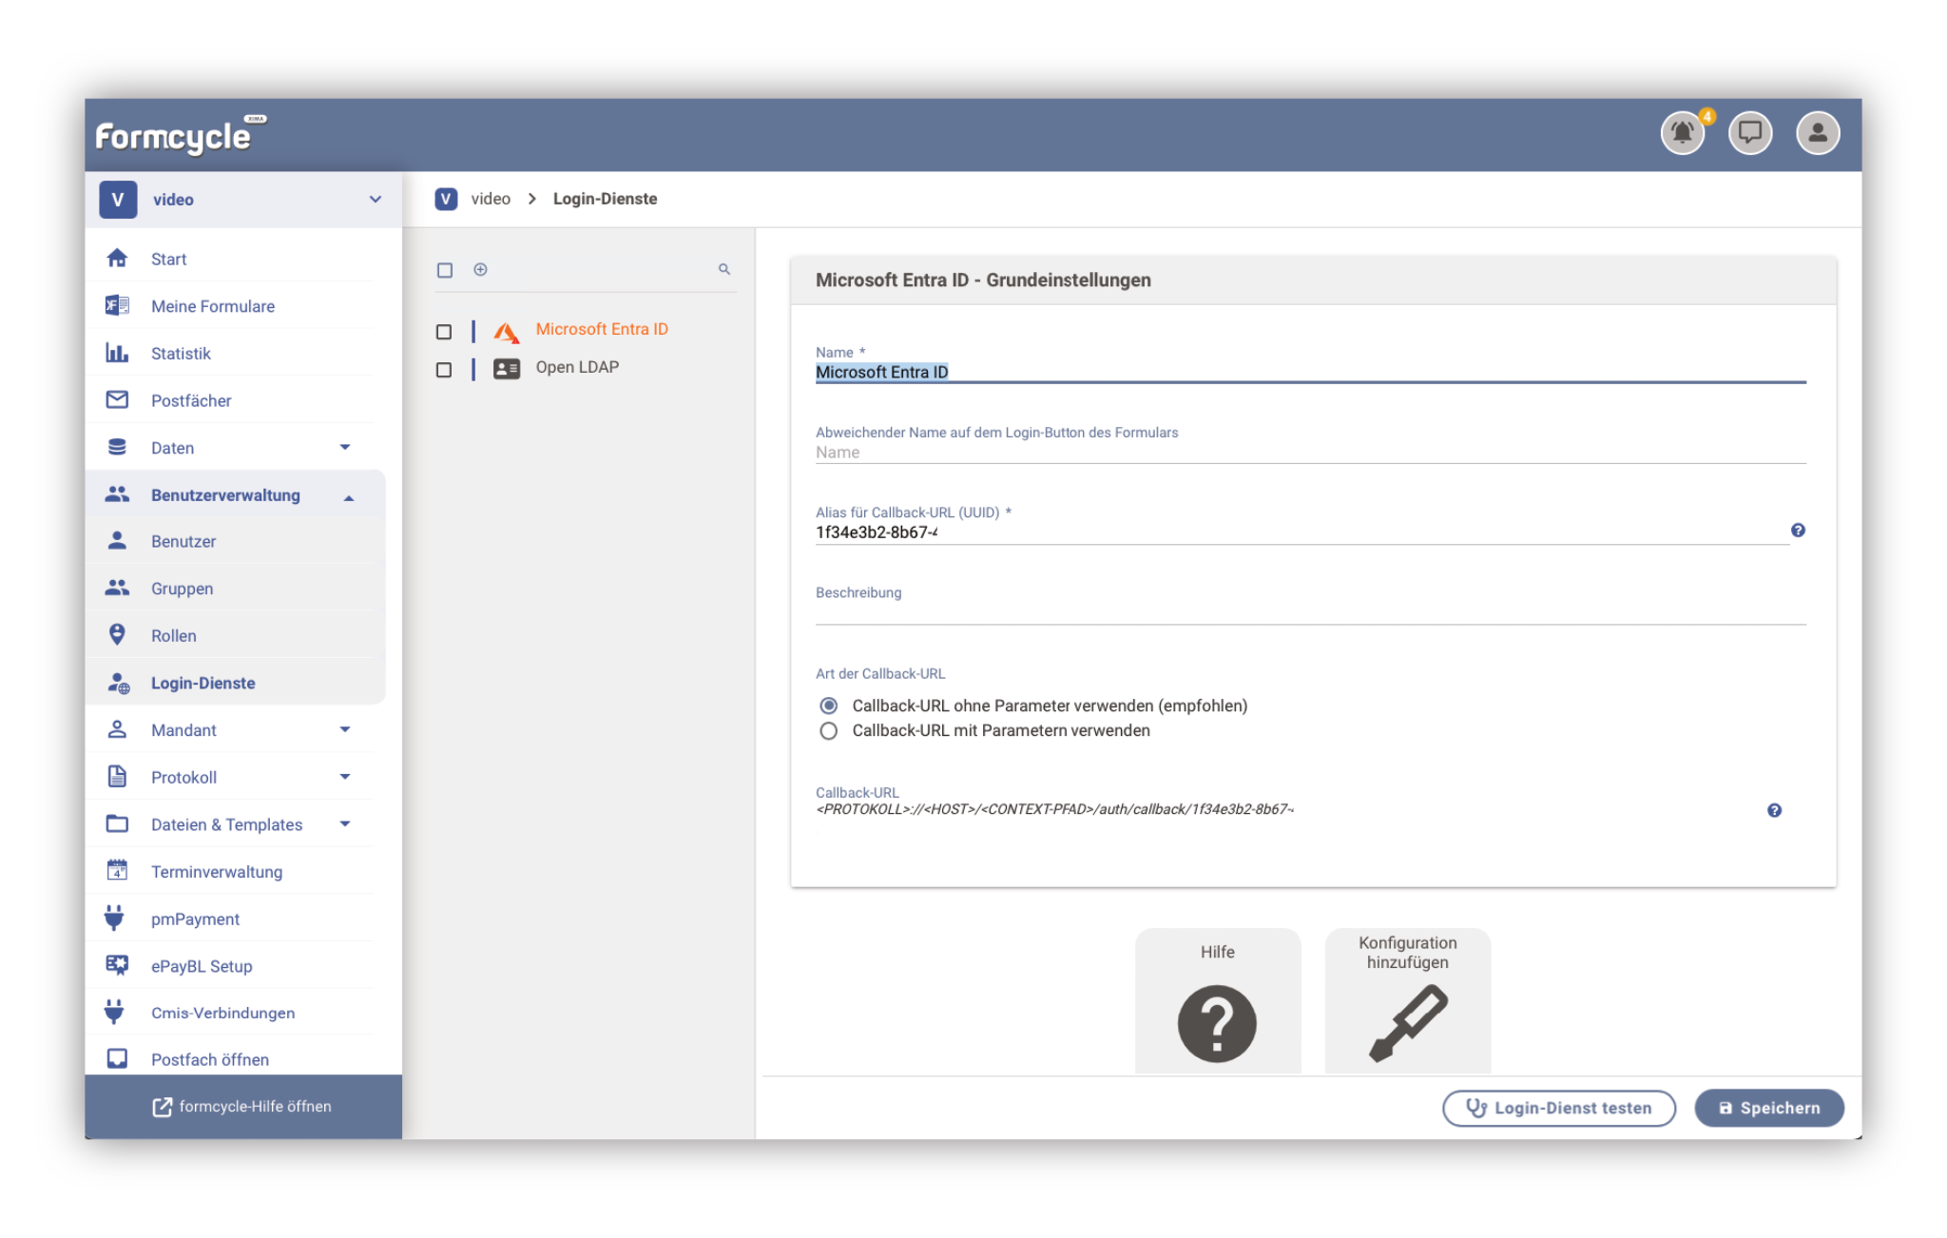
Task: Click the Open LDAP card icon
Action: (507, 369)
